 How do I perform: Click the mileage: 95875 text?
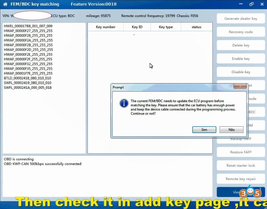click(98, 16)
